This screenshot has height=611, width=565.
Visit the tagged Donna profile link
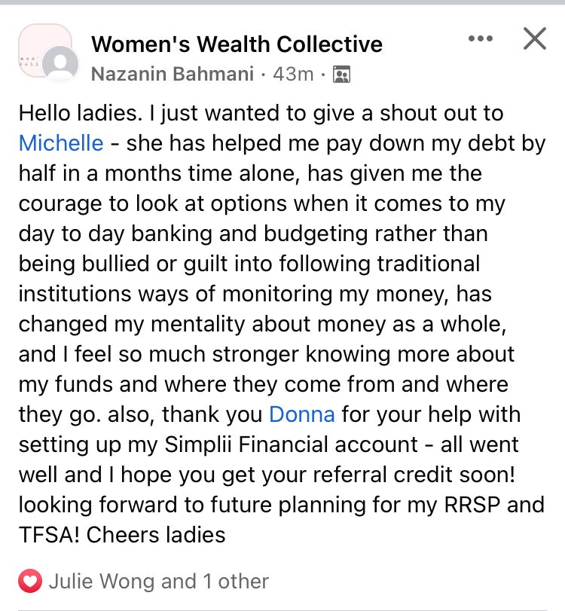301,414
